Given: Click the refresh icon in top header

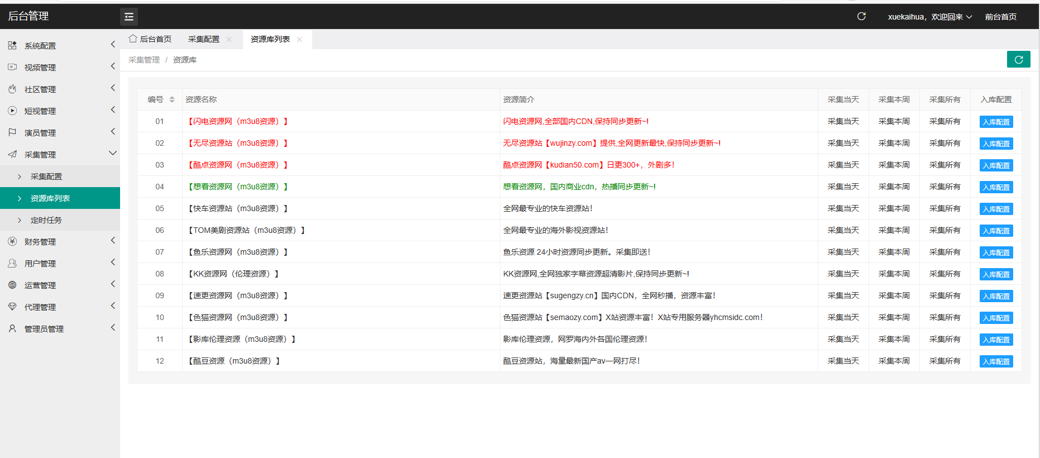Looking at the screenshot, I should [x=861, y=16].
